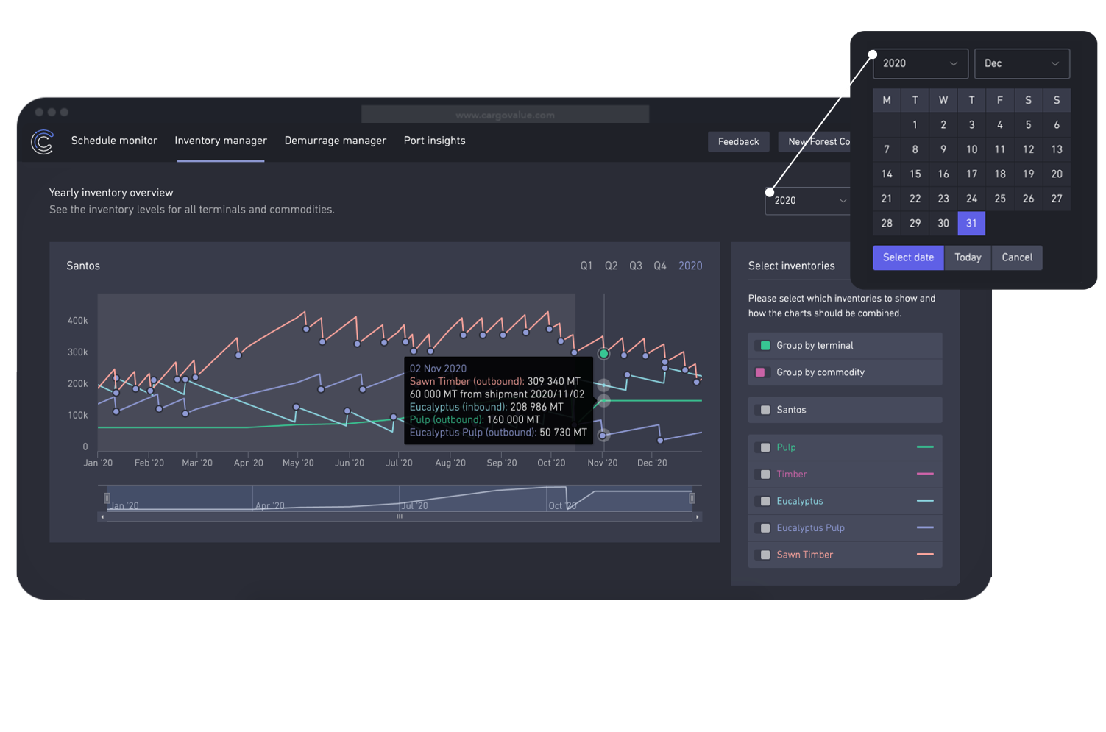
Task: Open the year dropdown inside the date picker
Action: coord(920,63)
